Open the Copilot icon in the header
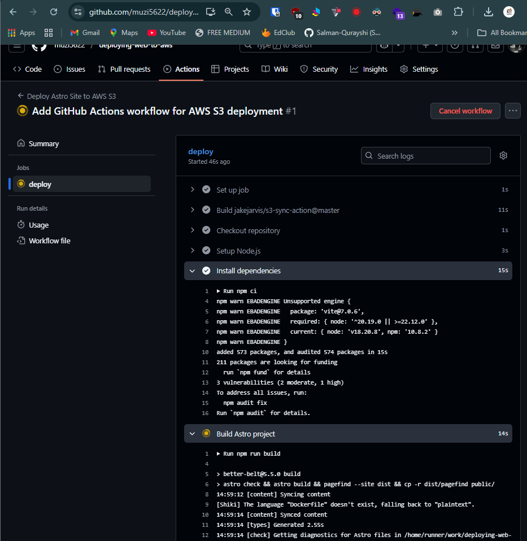Viewport: 527px width, 541px height. [x=384, y=46]
